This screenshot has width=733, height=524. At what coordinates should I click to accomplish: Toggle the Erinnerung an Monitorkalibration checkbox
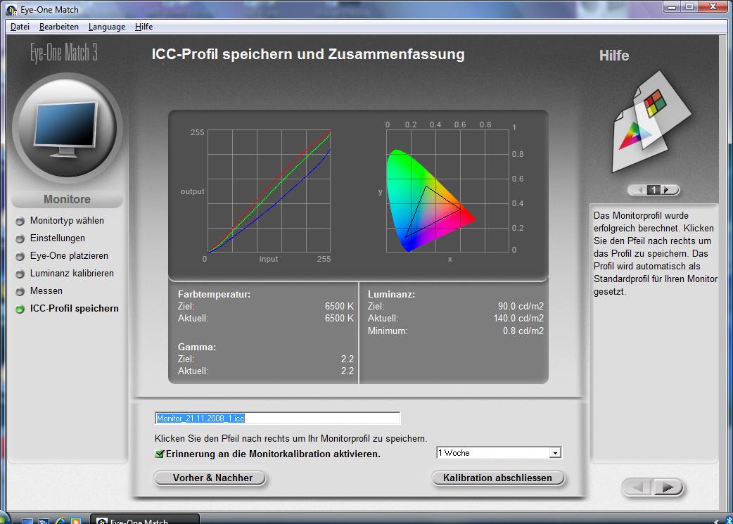[160, 454]
